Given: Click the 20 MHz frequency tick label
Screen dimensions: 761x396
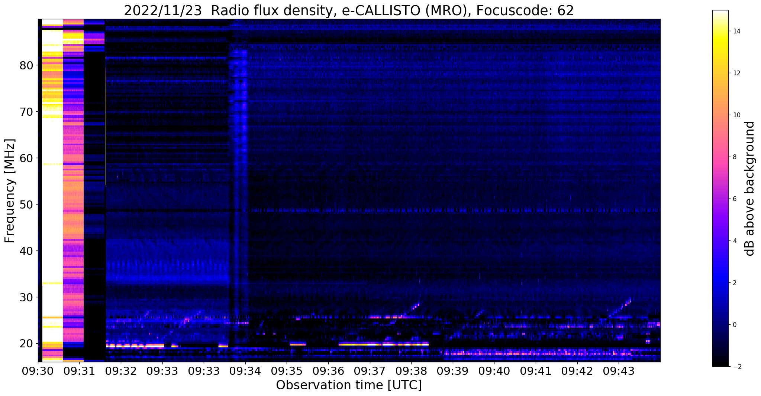Looking at the screenshot, I should coord(26,344).
